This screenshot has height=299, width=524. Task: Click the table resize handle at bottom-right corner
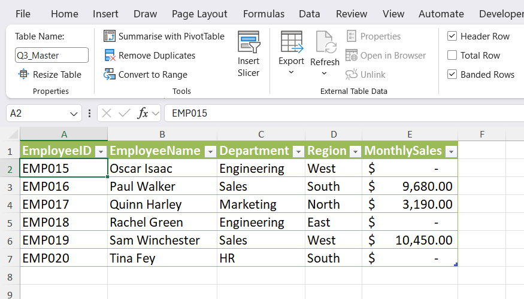coord(456,265)
